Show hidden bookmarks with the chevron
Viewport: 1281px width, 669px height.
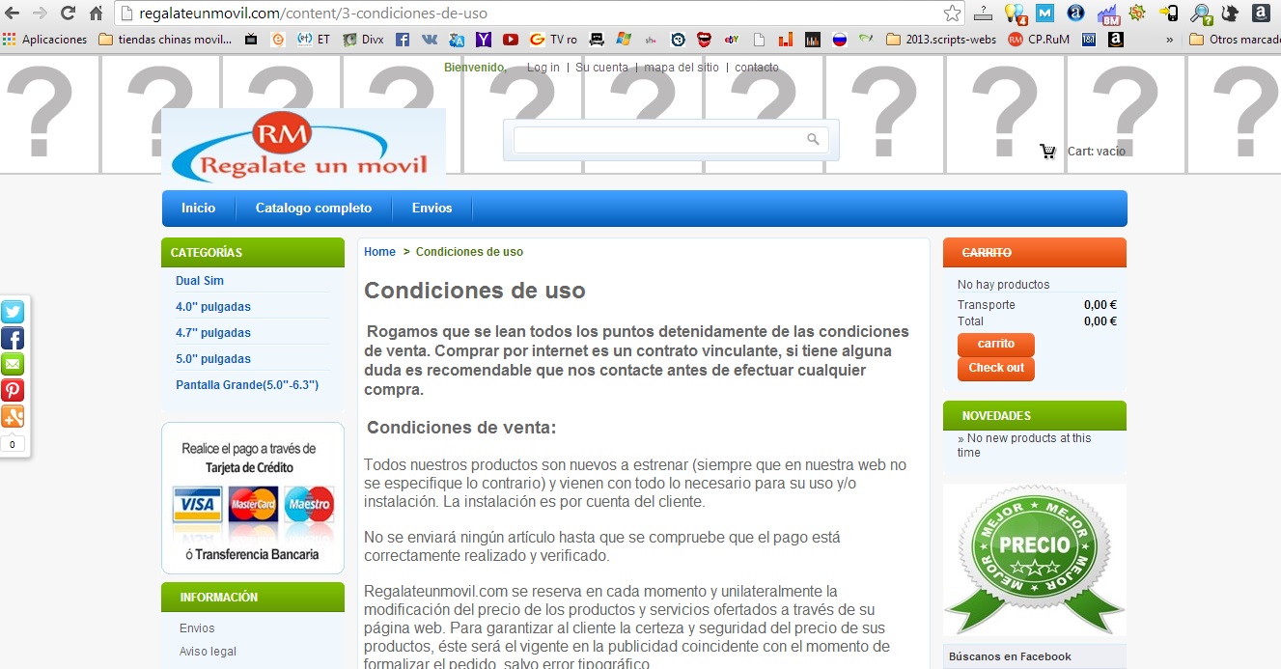coord(1169,40)
